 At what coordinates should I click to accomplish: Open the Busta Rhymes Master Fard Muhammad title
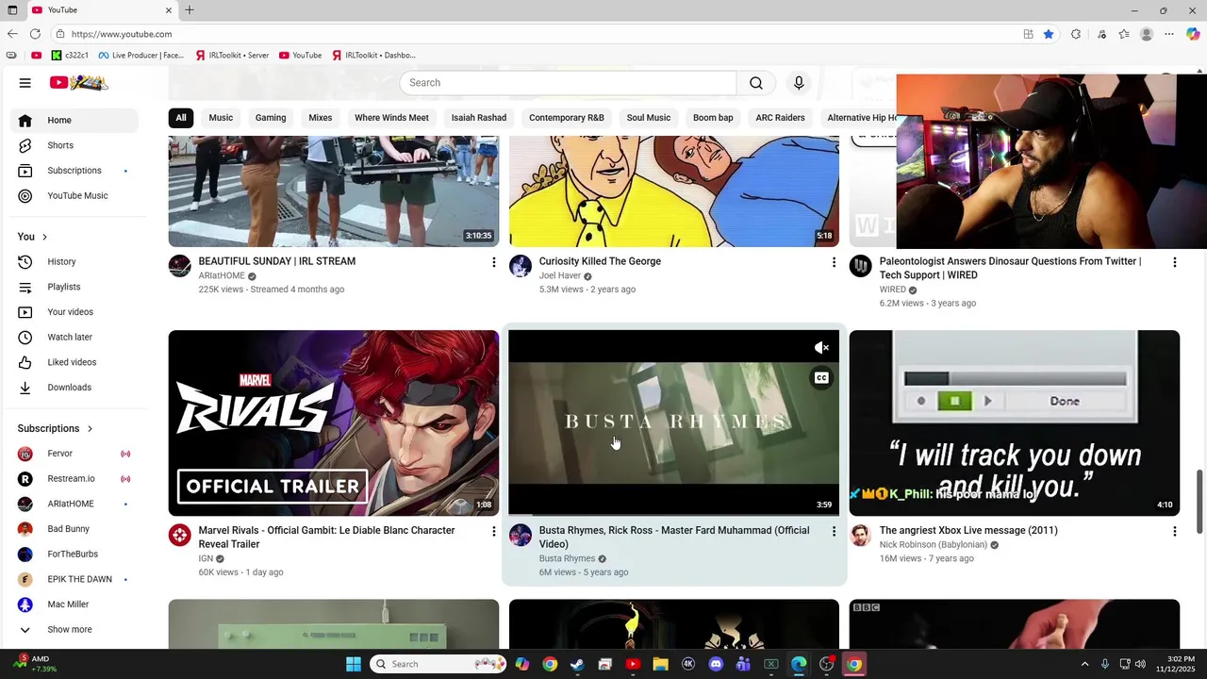pyautogui.click(x=674, y=538)
